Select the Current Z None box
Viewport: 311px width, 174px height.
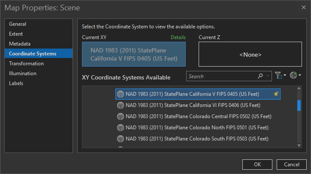(250, 54)
